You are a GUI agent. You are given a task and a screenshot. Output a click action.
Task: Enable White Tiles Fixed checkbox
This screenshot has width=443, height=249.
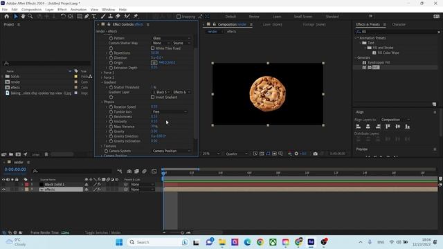152,48
